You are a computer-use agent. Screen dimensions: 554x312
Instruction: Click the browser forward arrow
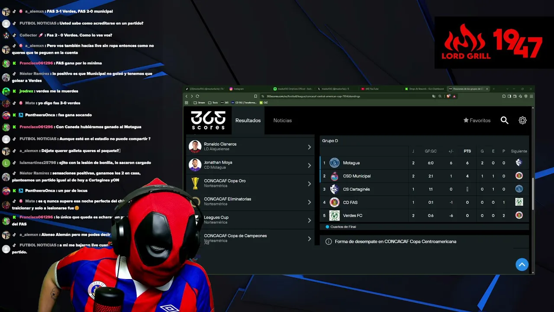(192, 96)
